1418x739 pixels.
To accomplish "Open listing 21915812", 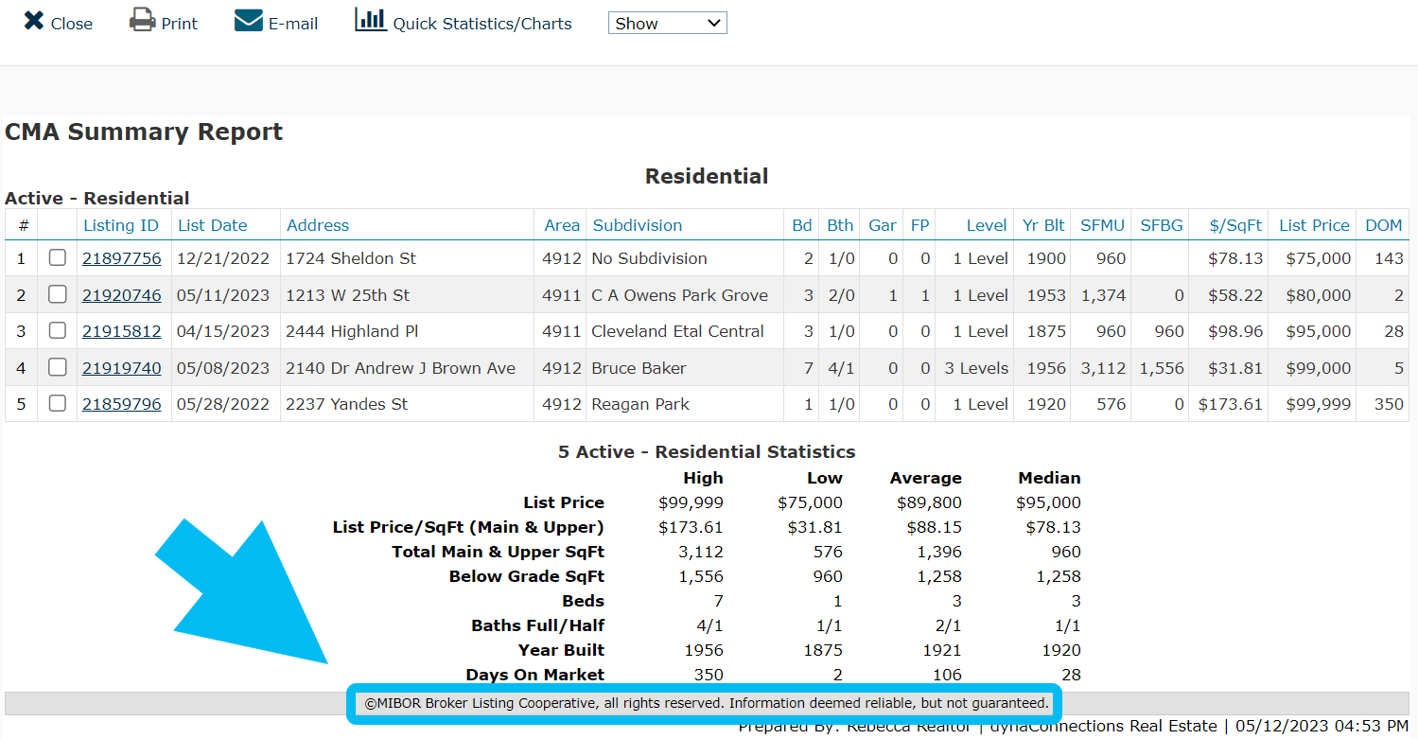I will [122, 331].
